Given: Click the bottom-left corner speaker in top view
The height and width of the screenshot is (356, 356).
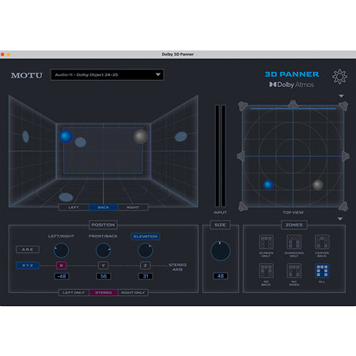Looking at the screenshot, I should [x=243, y=206].
